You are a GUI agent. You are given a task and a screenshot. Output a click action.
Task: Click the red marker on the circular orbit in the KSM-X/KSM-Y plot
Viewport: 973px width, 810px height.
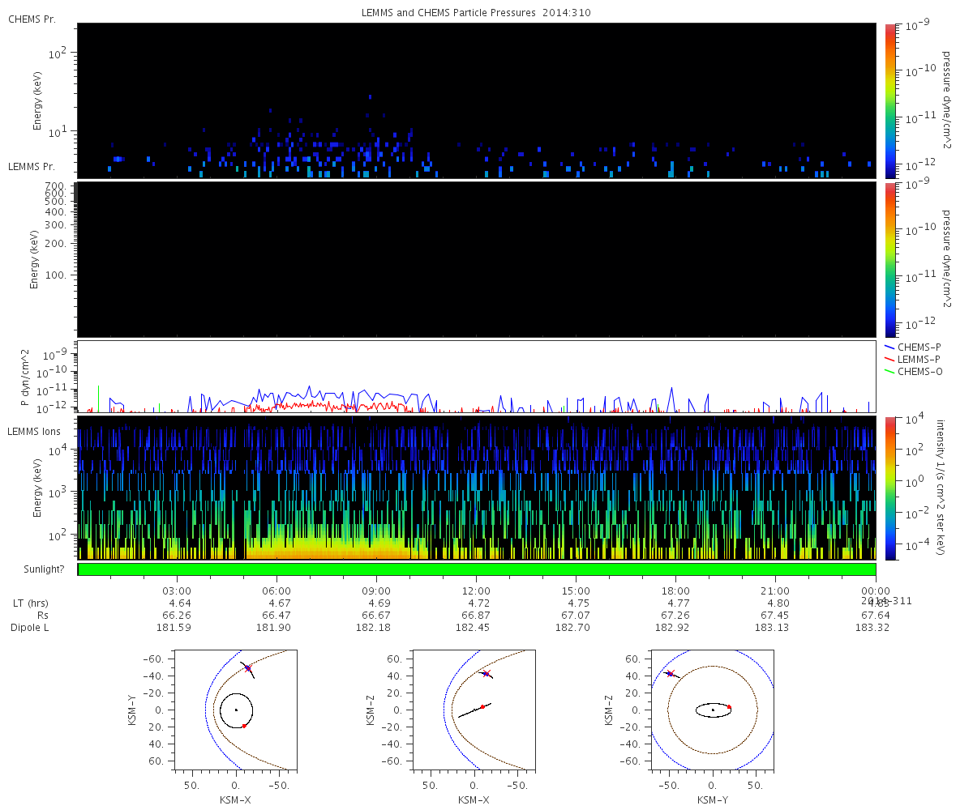(x=244, y=726)
